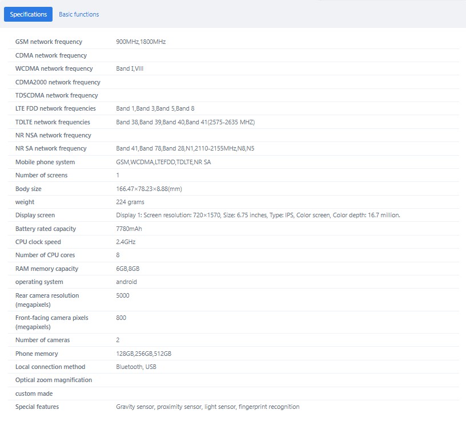The image size is (466, 426).
Task: Select the Specifications tab
Action: (28, 14)
